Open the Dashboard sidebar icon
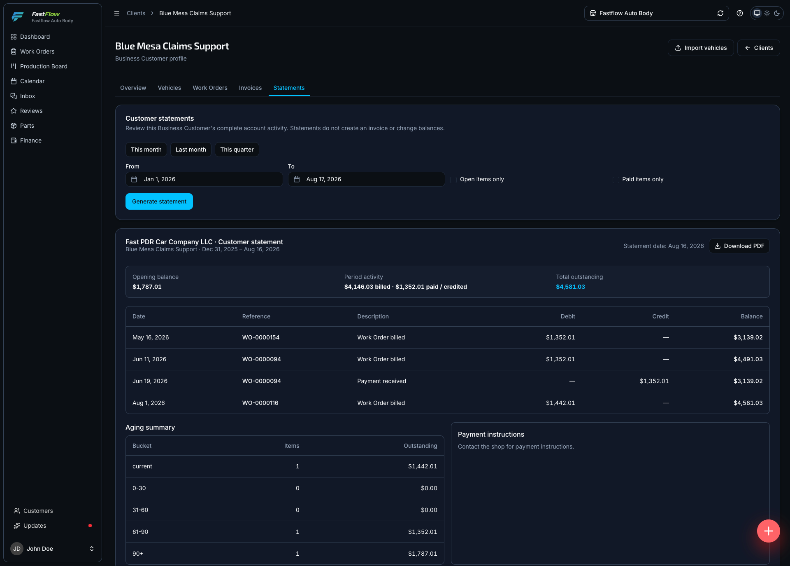 tap(14, 37)
